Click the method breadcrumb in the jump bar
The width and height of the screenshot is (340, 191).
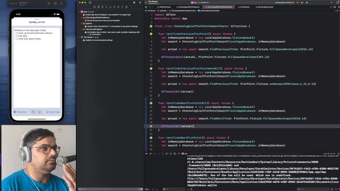click(x=208, y=11)
